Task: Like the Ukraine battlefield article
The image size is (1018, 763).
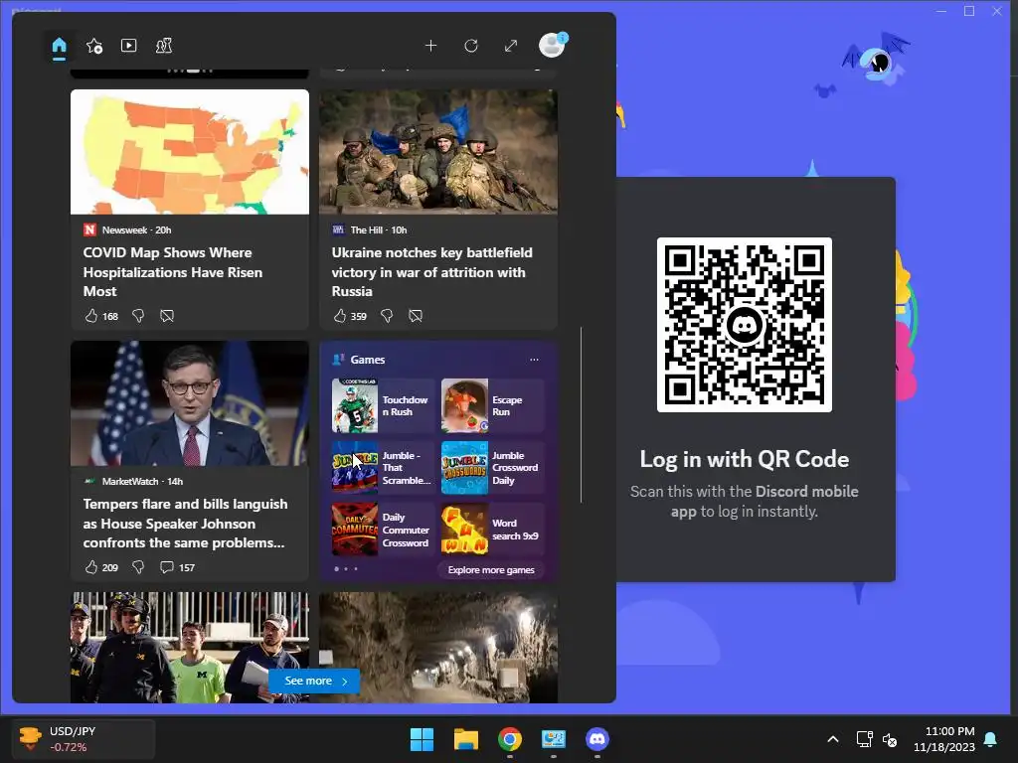Action: pyautogui.click(x=340, y=316)
